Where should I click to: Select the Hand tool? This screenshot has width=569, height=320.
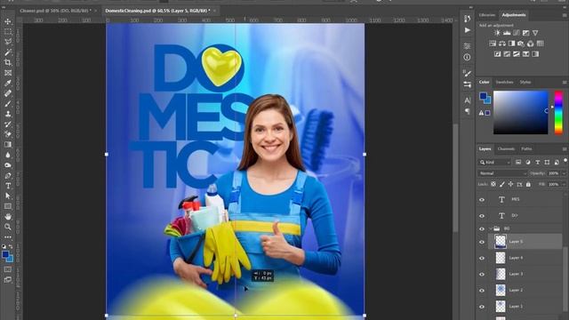8,217
